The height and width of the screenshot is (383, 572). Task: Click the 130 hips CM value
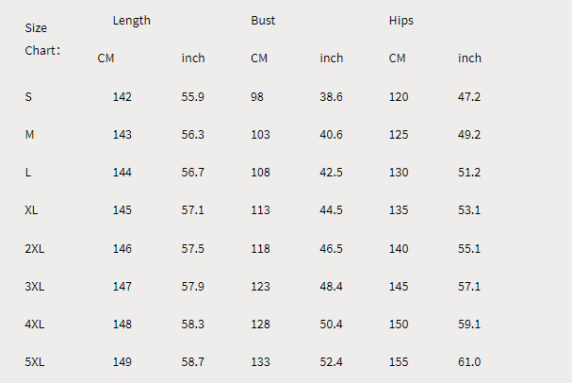399,173
